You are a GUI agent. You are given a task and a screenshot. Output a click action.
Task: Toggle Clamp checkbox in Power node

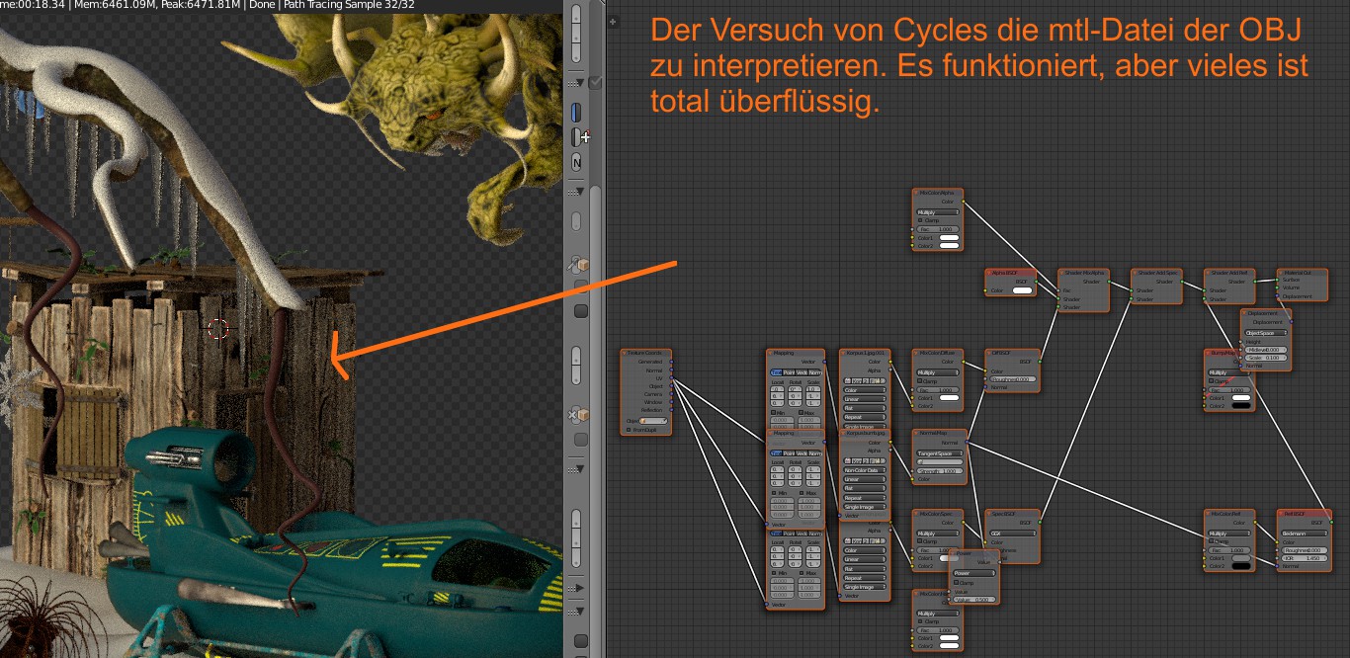pos(957,583)
